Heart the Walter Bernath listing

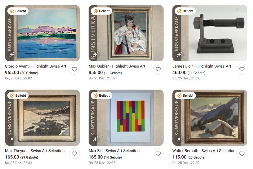pyautogui.click(x=242, y=154)
